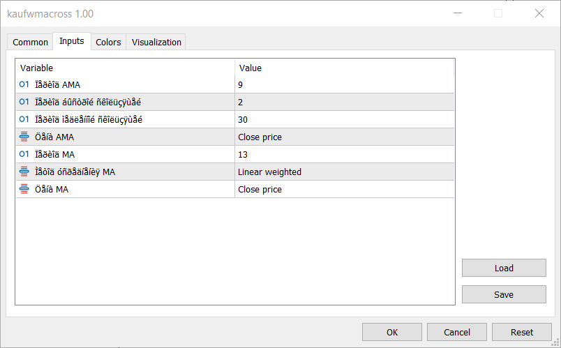
Task: Click the integer icon beside the value 2 row
Action: pyautogui.click(x=24, y=103)
